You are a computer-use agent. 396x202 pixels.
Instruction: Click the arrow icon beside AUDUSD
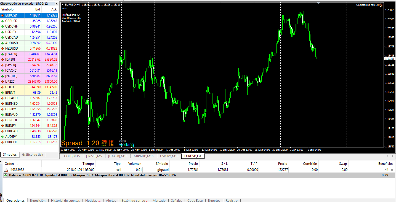coord(2,43)
